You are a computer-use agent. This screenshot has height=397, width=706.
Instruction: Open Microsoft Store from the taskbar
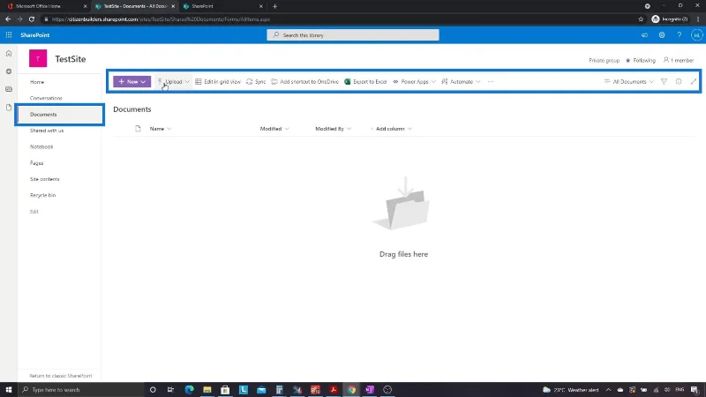225,389
